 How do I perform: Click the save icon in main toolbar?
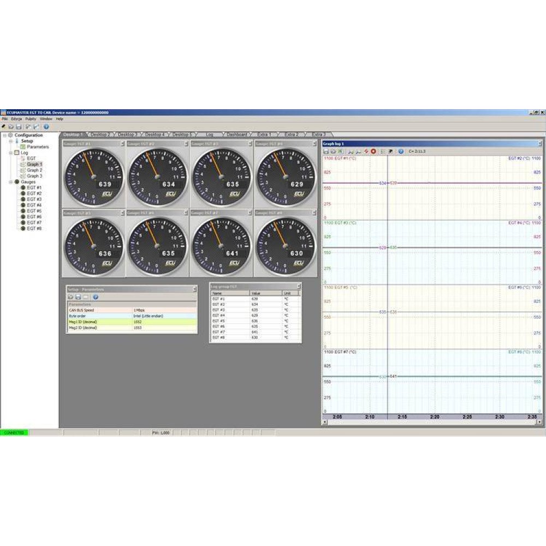(18, 126)
